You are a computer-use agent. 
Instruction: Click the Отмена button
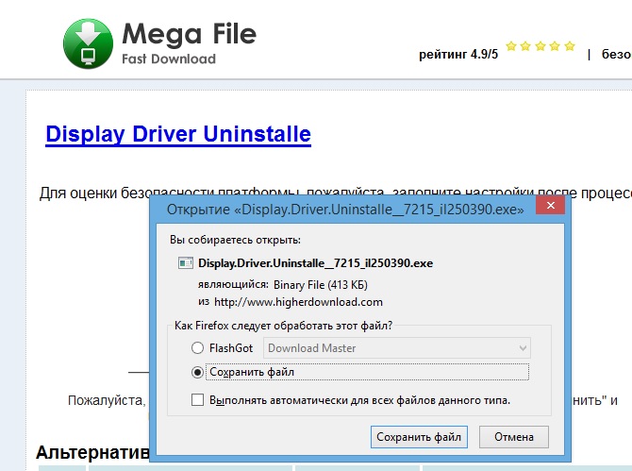pyautogui.click(x=514, y=437)
